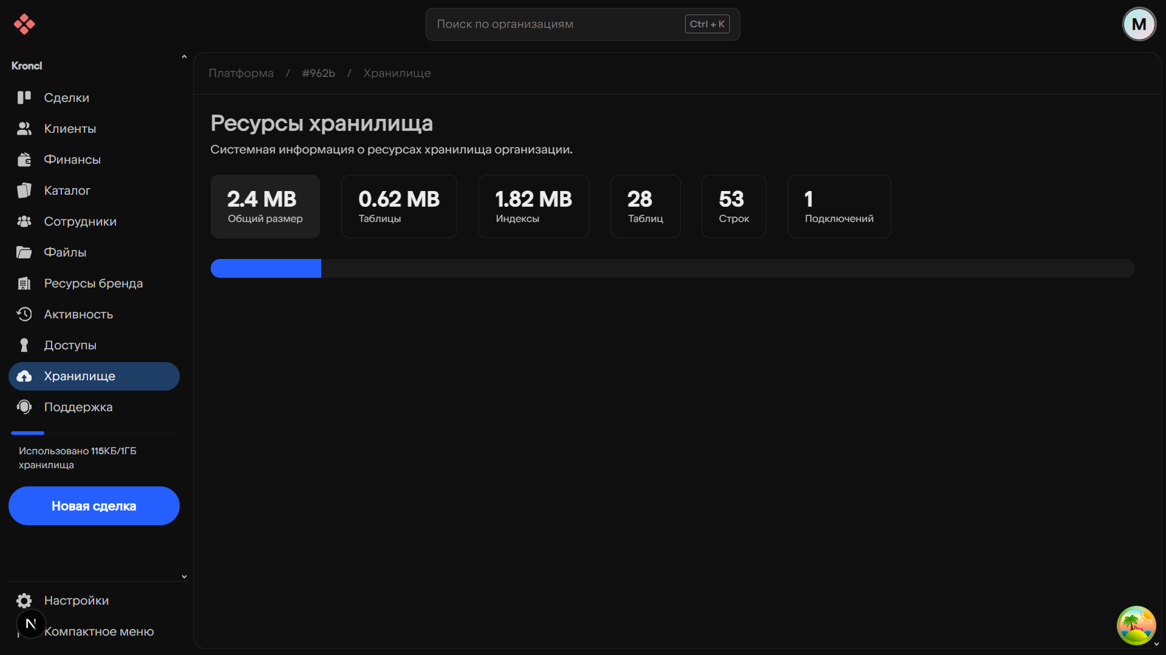Click the Доступы keyhole icon
1166x655 pixels.
pyautogui.click(x=24, y=345)
